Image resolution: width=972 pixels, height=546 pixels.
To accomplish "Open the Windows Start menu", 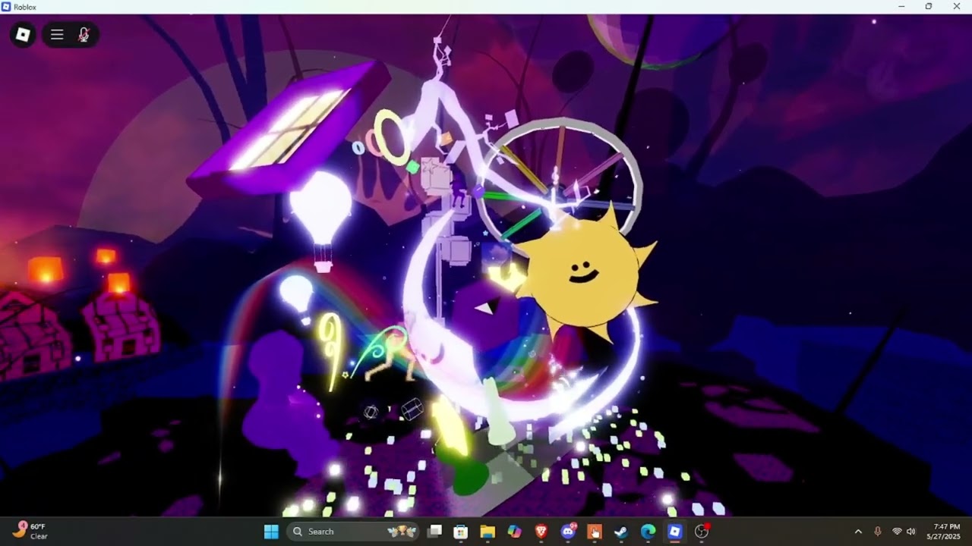I will click(x=271, y=532).
